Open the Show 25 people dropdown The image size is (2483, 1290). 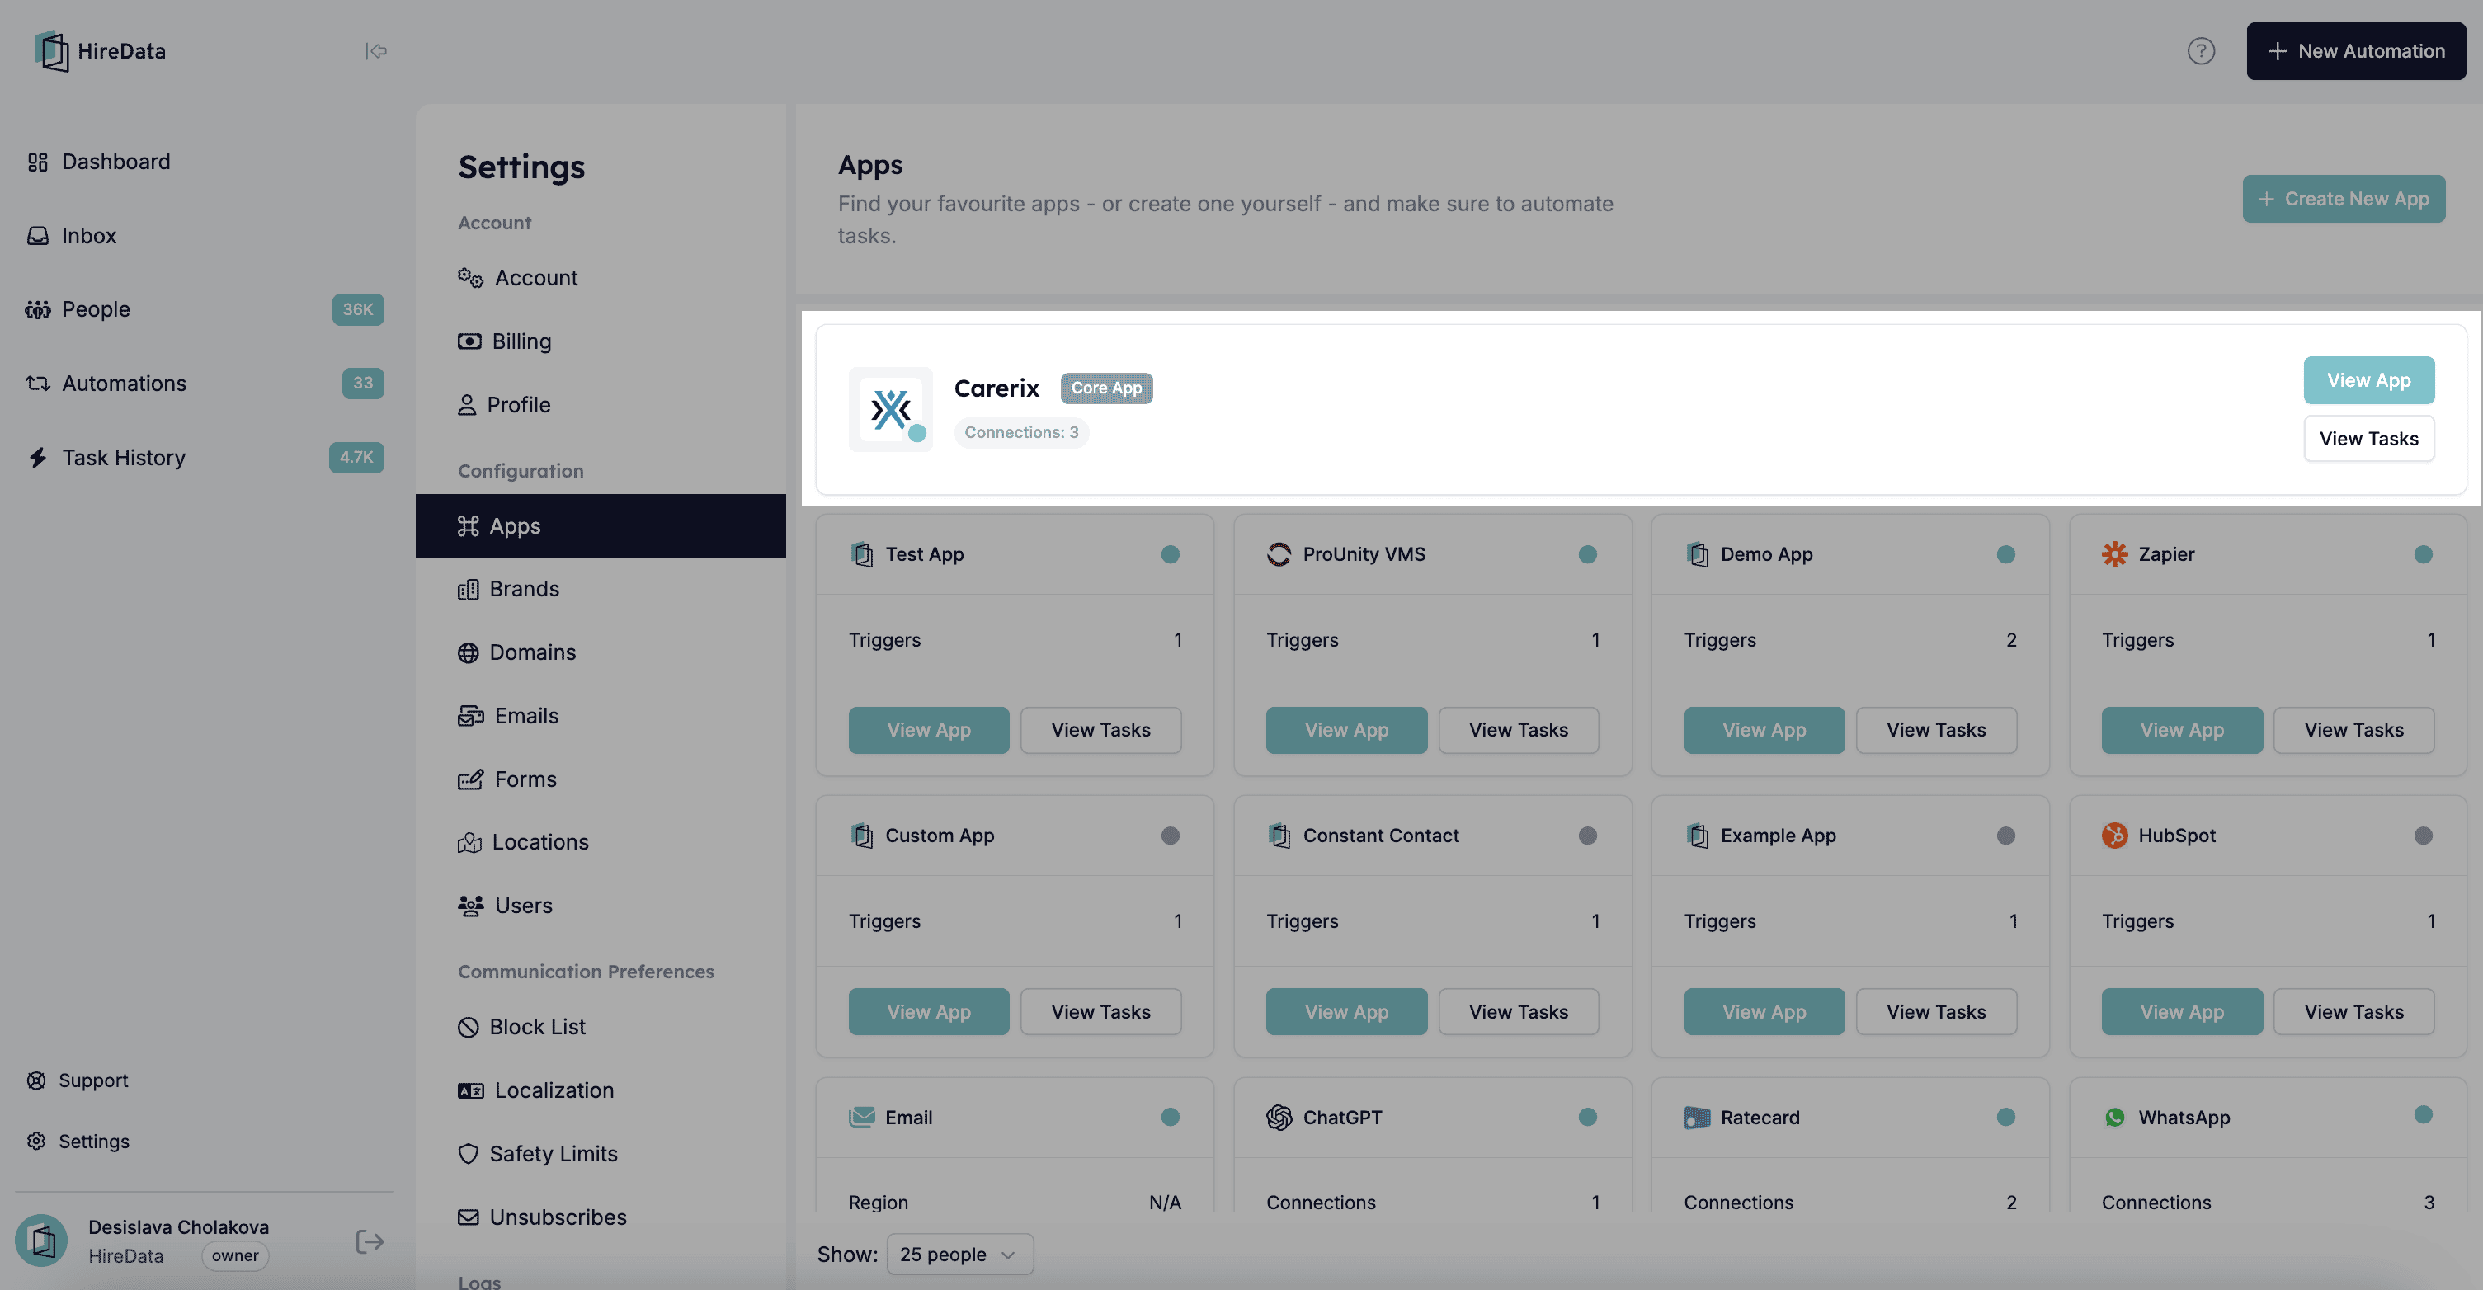point(959,1255)
